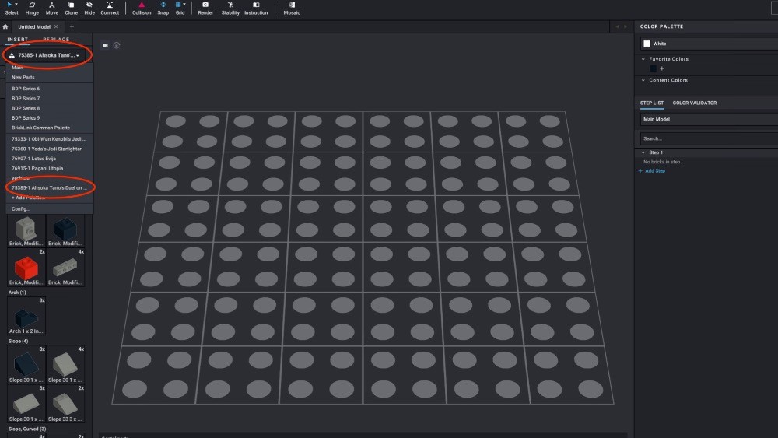The width and height of the screenshot is (778, 438).
Task: Choose the Connect tool
Action: click(110, 8)
